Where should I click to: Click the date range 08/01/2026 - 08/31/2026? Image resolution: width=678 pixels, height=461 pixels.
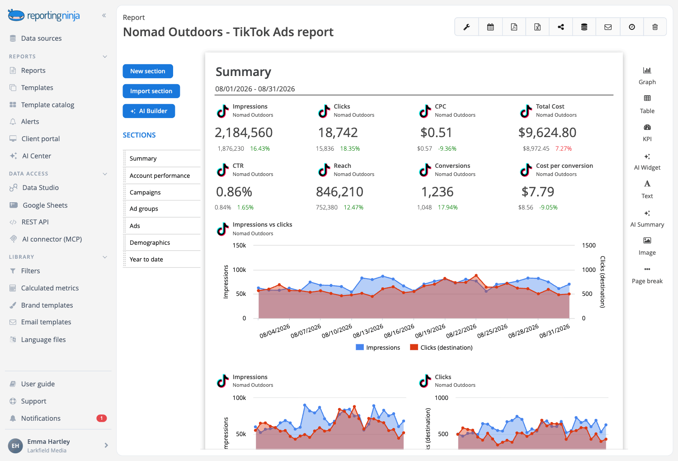(x=255, y=89)
